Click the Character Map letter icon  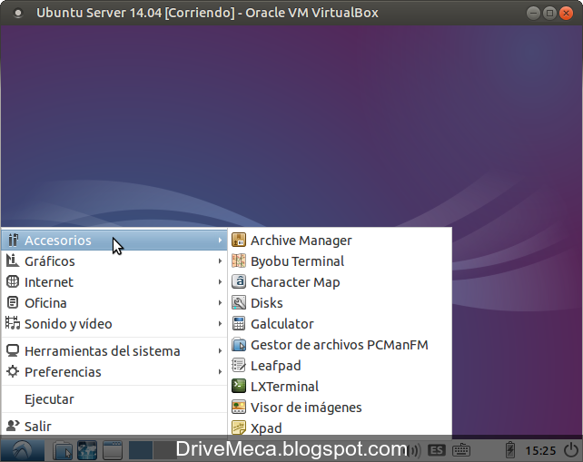click(239, 281)
